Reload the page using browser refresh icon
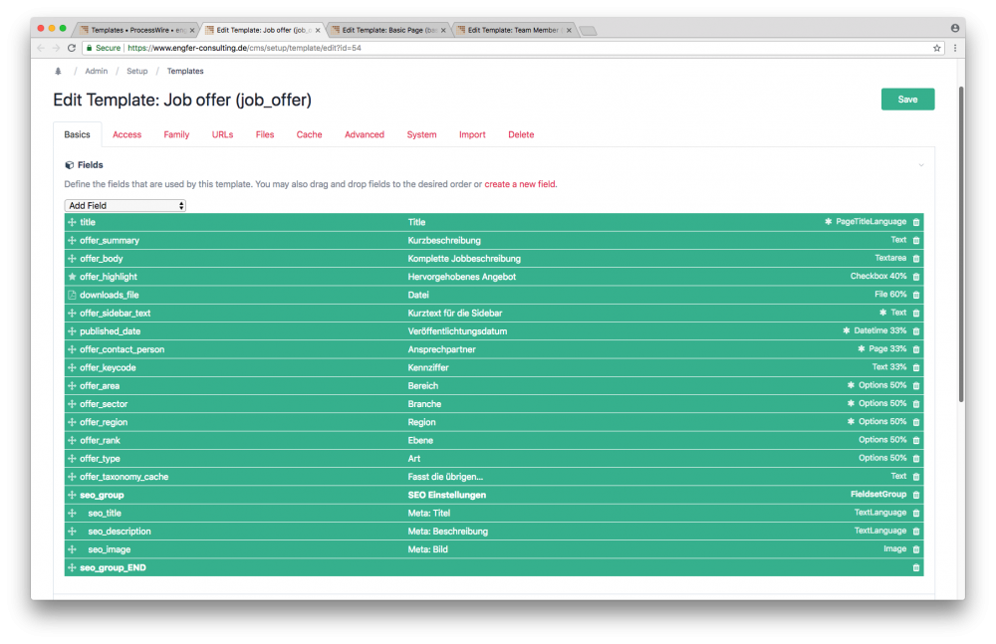 (72, 48)
